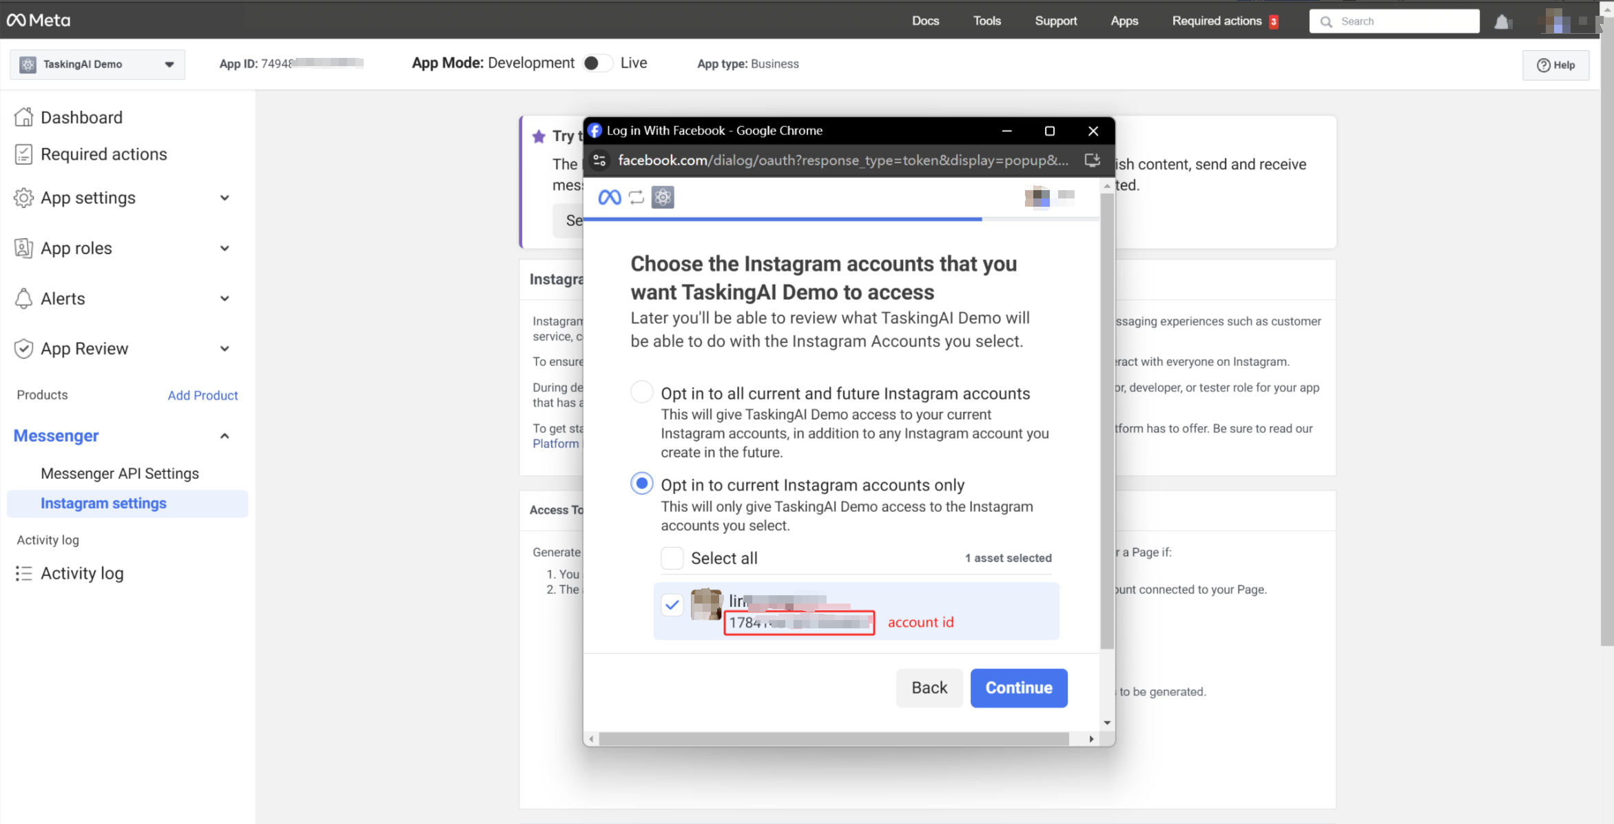This screenshot has width=1614, height=824.
Task: Click the popup scroll down arrow
Action: (x=1107, y=723)
